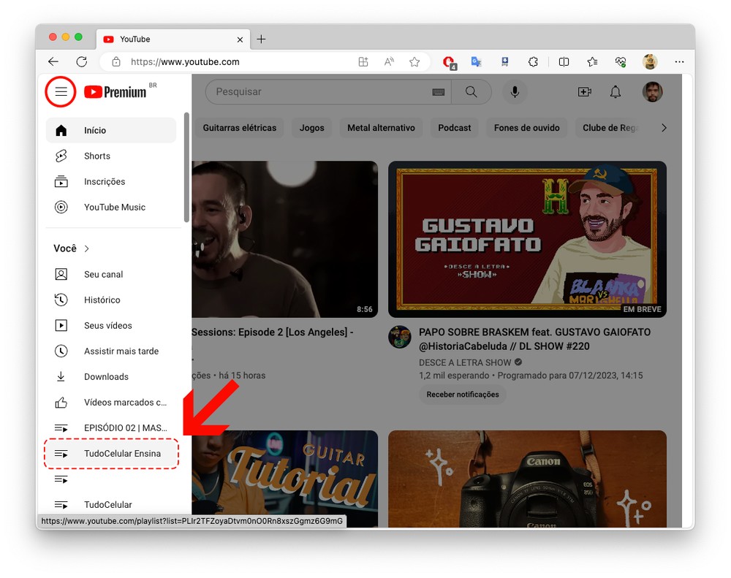Open Shorts in the sidebar
The width and height of the screenshot is (731, 578).
click(96, 156)
